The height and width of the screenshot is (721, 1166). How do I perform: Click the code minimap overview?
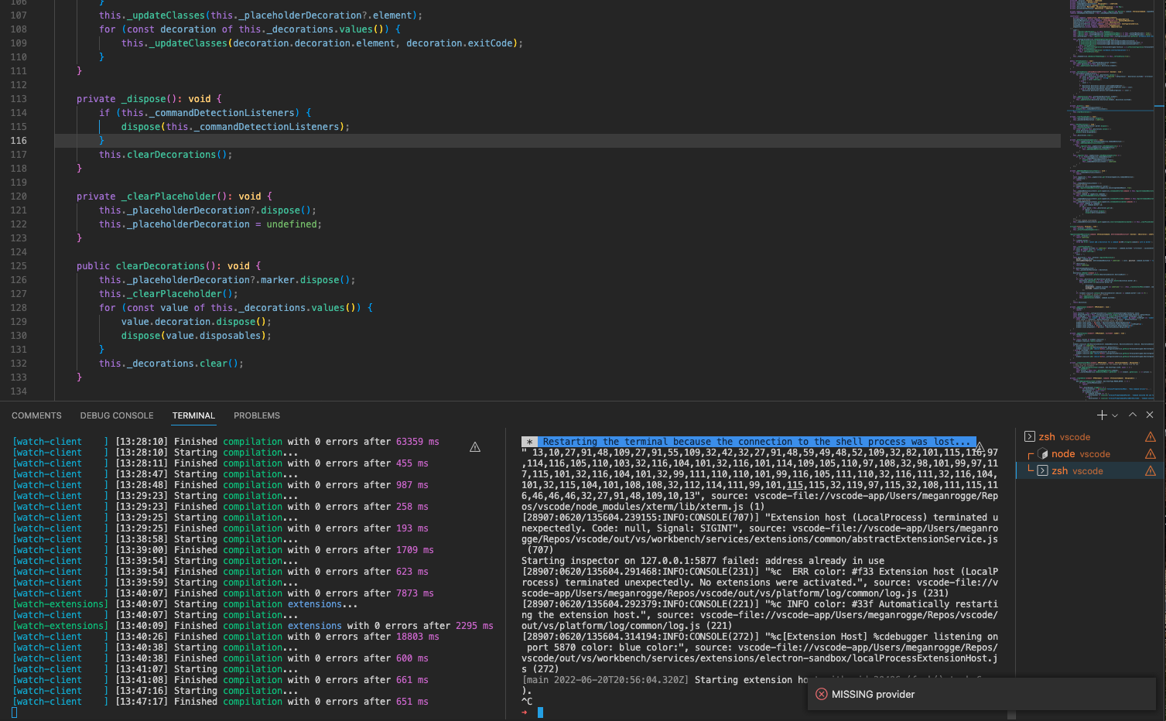pyautogui.click(x=1113, y=200)
